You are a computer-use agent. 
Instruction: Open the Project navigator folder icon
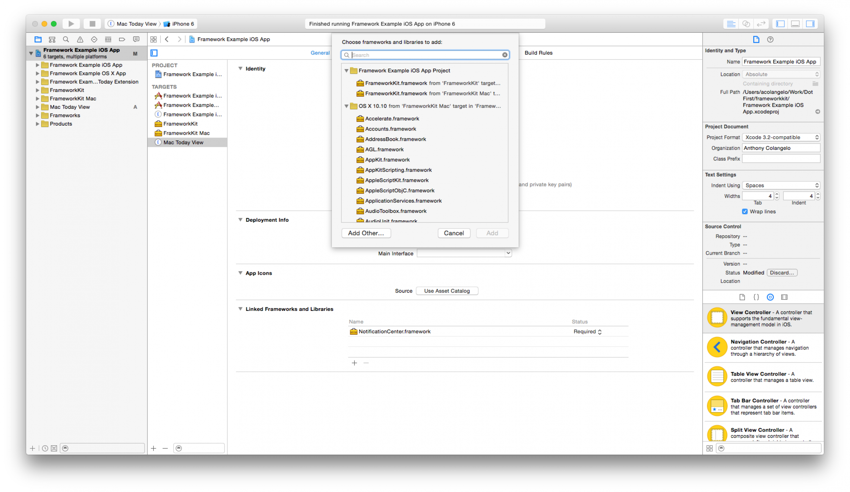coord(38,39)
